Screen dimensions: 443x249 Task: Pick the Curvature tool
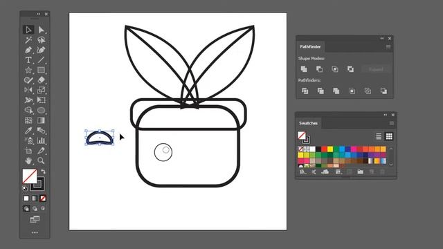[42, 50]
